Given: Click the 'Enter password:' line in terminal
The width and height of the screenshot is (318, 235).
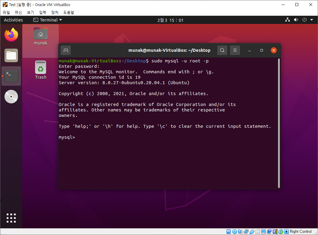Looking at the screenshot, I should (79, 66).
